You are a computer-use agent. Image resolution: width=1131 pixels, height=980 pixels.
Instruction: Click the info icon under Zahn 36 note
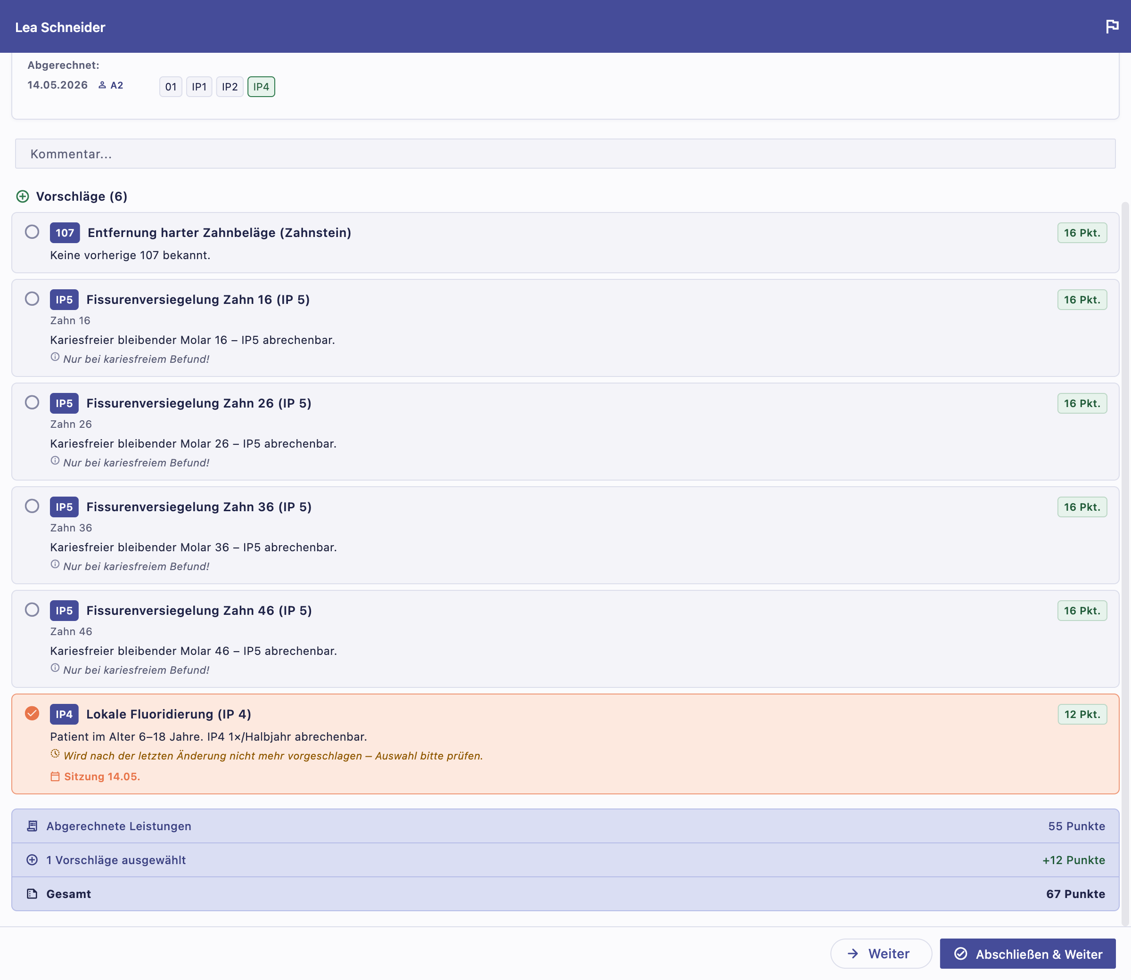(55, 564)
